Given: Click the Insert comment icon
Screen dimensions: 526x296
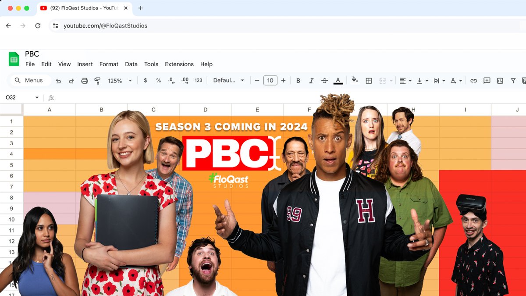Looking at the screenshot, I should coord(487,81).
